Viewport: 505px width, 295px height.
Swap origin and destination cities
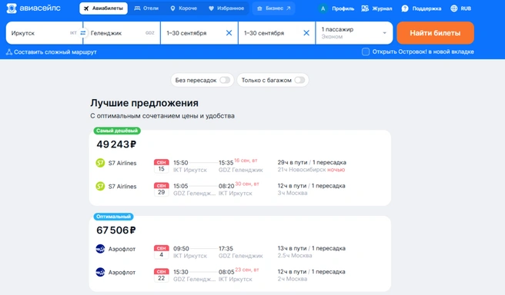tap(83, 33)
